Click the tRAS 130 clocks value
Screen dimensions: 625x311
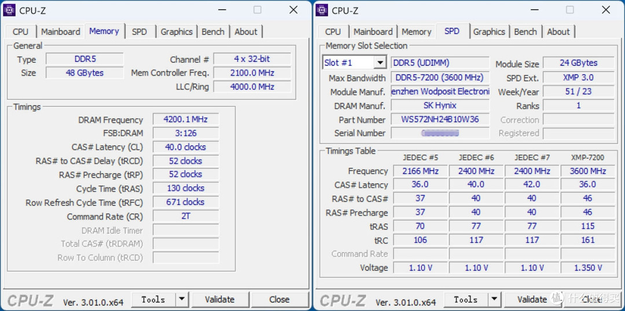(186, 188)
